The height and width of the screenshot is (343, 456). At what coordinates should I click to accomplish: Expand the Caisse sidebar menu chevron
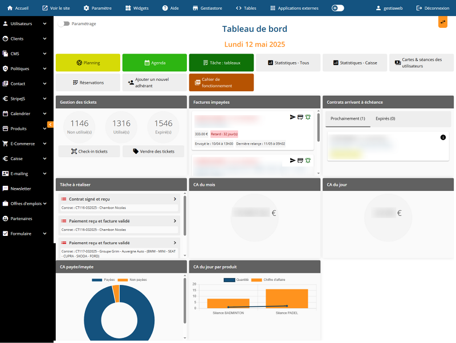[44, 159]
